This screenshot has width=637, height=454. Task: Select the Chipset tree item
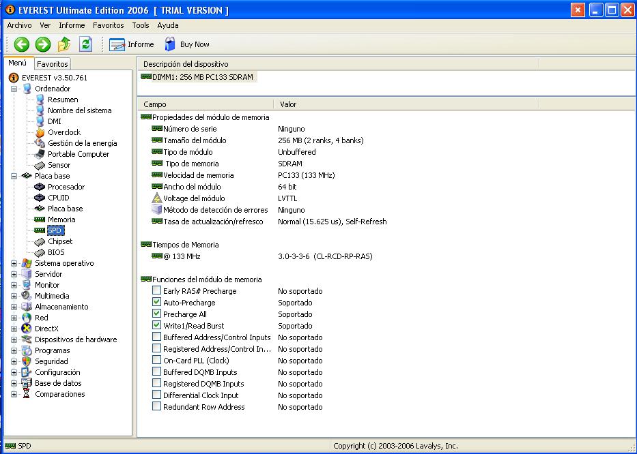[59, 241]
